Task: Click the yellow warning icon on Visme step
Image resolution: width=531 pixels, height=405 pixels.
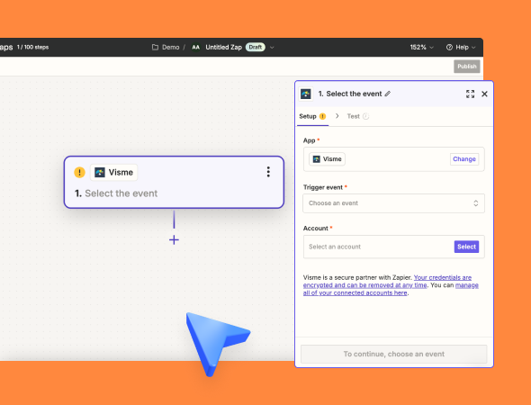Action: point(79,173)
